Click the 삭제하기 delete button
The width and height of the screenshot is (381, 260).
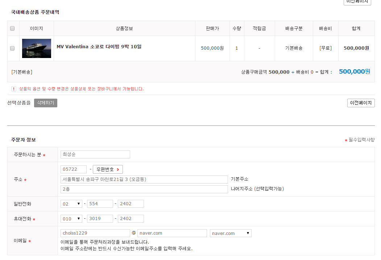coord(46,103)
